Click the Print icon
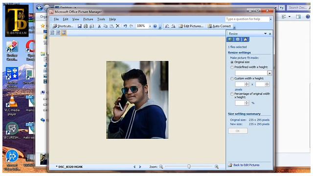The image size is (313, 176). click(86, 26)
